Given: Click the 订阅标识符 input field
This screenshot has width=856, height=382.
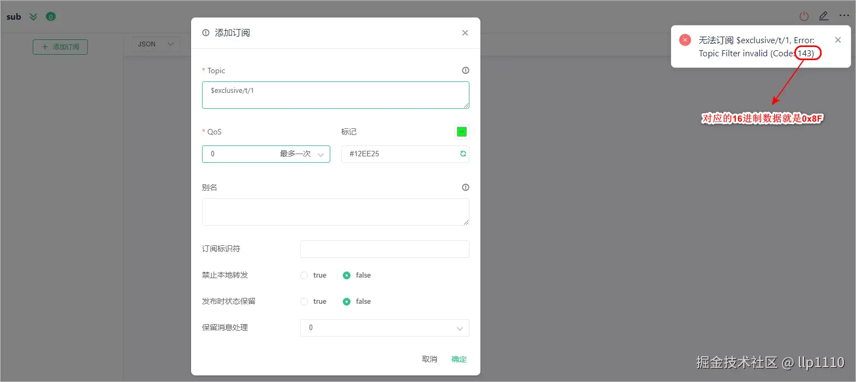Looking at the screenshot, I should [385, 249].
